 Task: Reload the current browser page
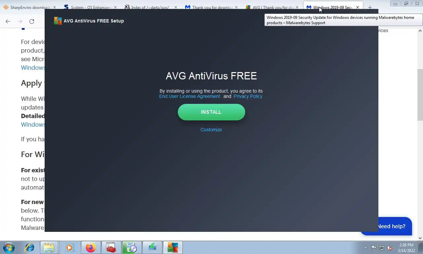(32, 21)
